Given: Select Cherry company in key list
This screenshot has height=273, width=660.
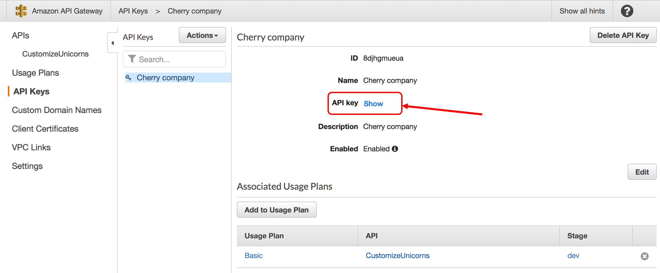Looking at the screenshot, I should (178, 78).
